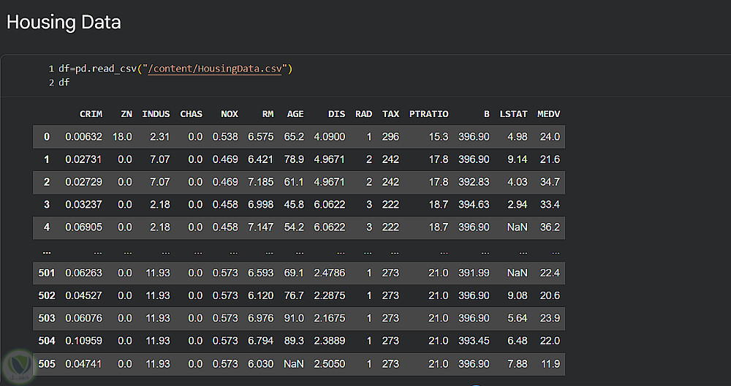Viewport: 731px width, 386px height.
Task: Select row index 0 in the dataframe
Action: (47, 137)
